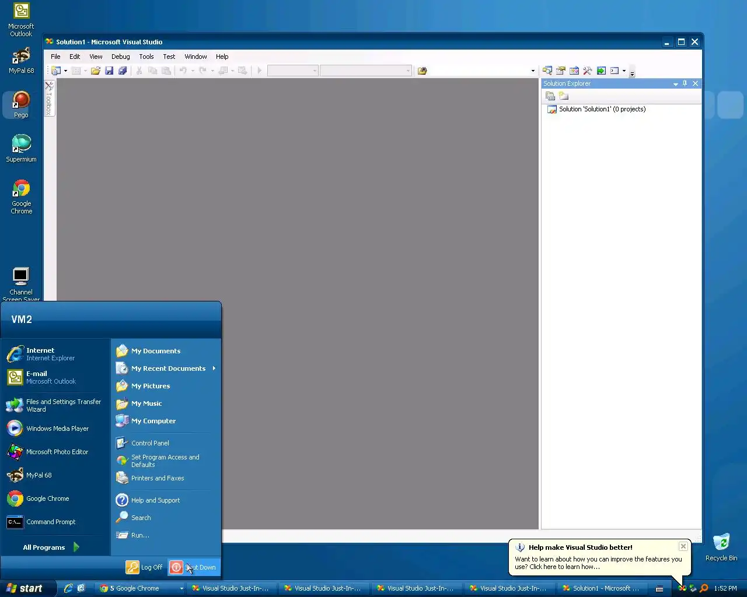The image size is (747, 597).
Task: Click Internet Explorer quick launch icon
Action: 68,588
